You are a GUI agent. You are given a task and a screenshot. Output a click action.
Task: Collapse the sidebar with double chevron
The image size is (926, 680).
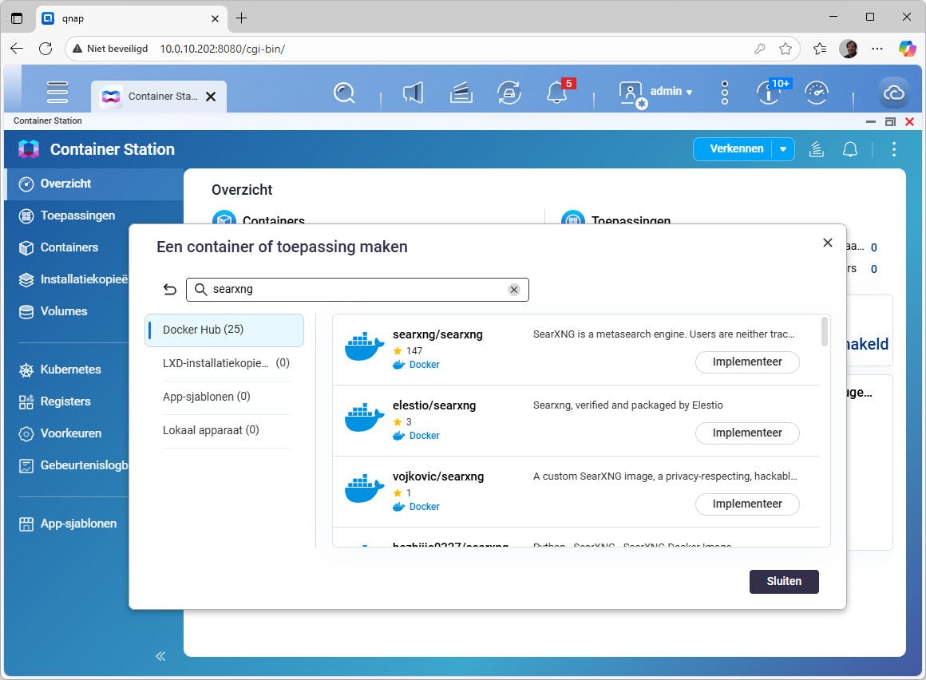[160, 656]
